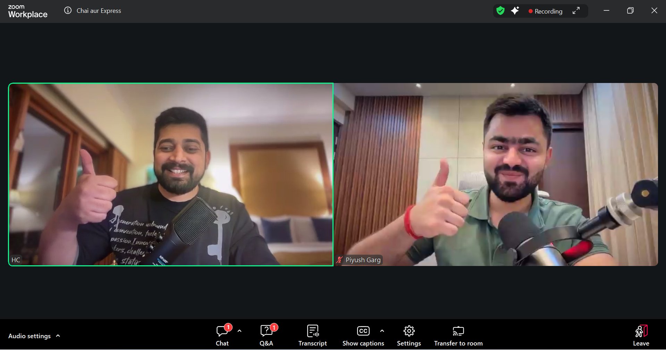The image size is (666, 350).
Task: Open the AI Companion sparkle icon
Action: [x=515, y=11]
